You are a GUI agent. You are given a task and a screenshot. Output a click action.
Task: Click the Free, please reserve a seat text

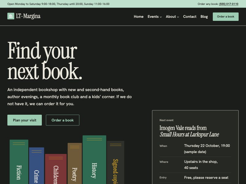206,178
